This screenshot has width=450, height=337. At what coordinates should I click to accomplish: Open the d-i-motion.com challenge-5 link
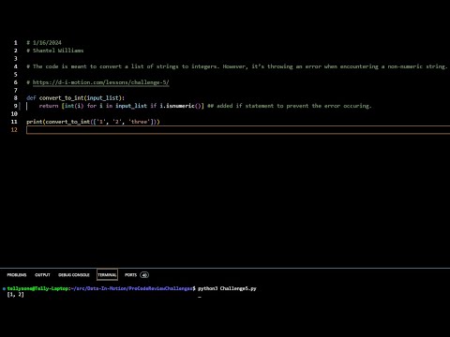[100, 82]
